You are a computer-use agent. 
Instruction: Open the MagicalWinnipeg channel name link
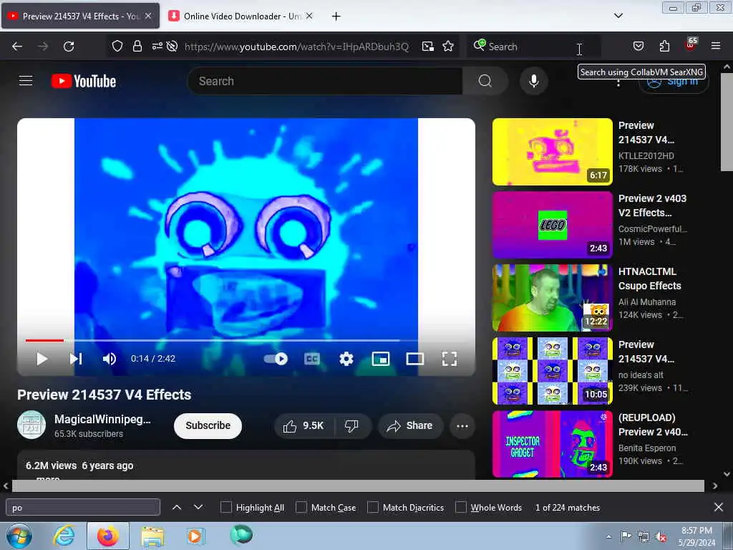(102, 420)
